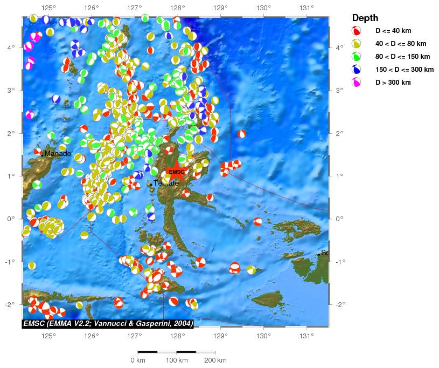Image resolution: width=439 pixels, height=368 pixels.
Task: Click the 'D > 300 km' legend label
Action: [393, 83]
